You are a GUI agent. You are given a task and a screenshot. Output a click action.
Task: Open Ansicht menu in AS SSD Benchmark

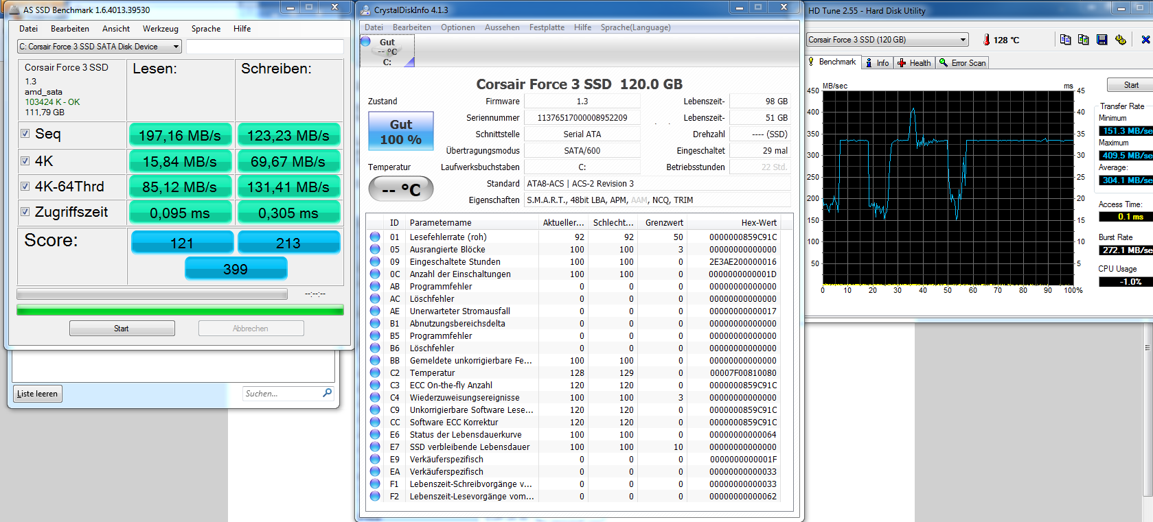click(116, 29)
